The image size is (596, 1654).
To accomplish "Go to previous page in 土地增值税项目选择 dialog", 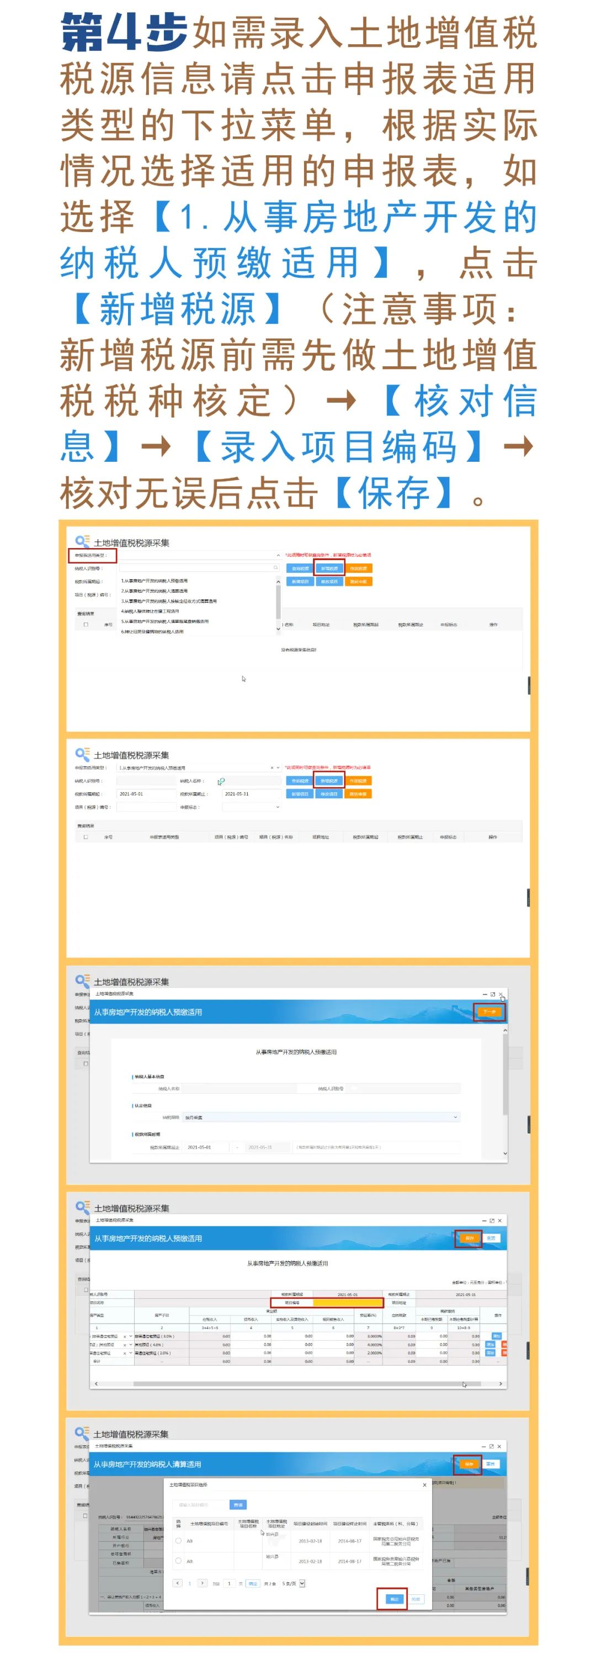I will coord(178,1583).
